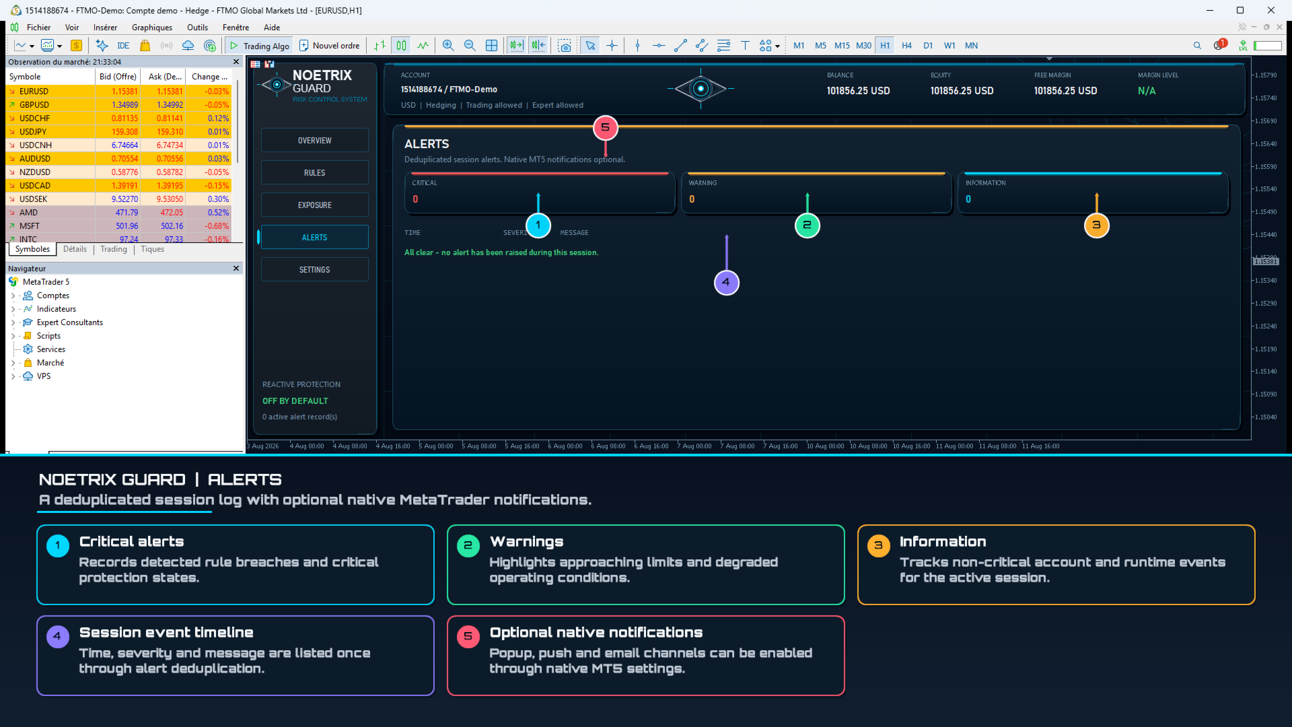Open the RULES section in Noetrix Guard
1292x727 pixels.
pos(314,172)
